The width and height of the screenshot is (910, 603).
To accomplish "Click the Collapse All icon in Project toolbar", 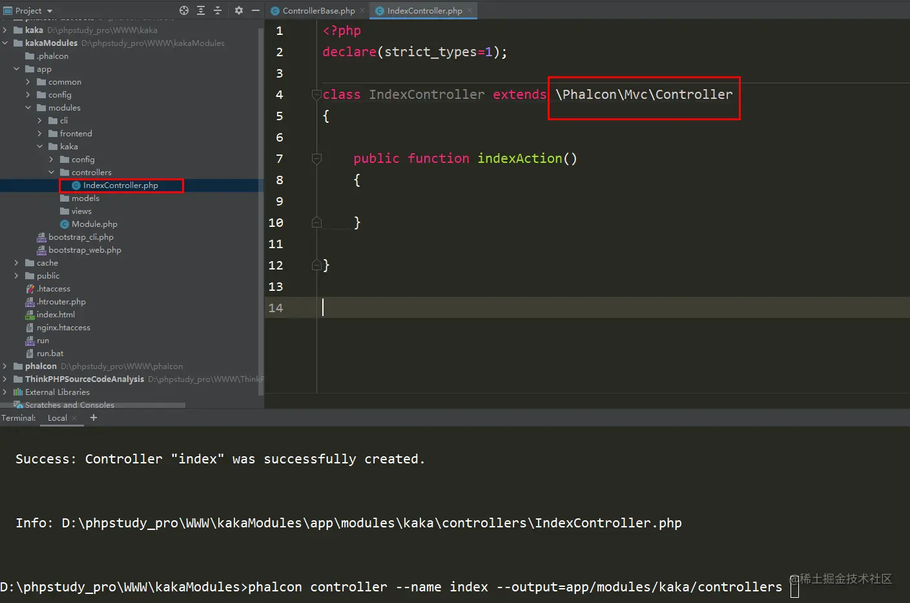I will pyautogui.click(x=218, y=10).
